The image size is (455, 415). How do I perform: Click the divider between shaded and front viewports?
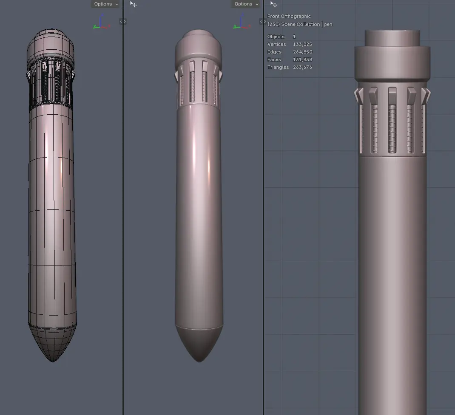pyautogui.click(x=264, y=212)
